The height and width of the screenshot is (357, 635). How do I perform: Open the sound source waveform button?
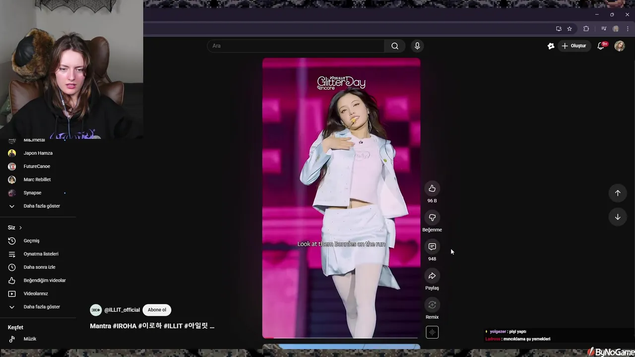point(432,332)
